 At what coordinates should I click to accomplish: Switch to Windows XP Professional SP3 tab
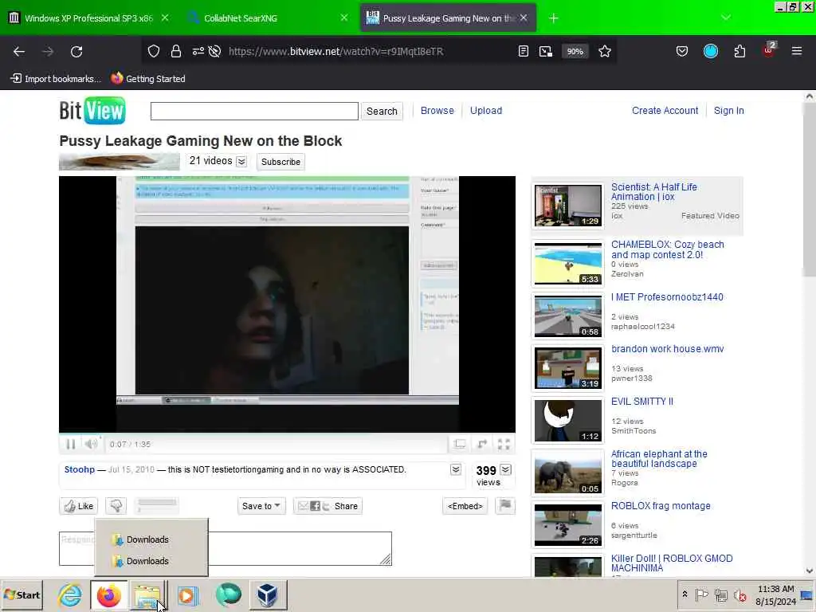click(x=89, y=18)
